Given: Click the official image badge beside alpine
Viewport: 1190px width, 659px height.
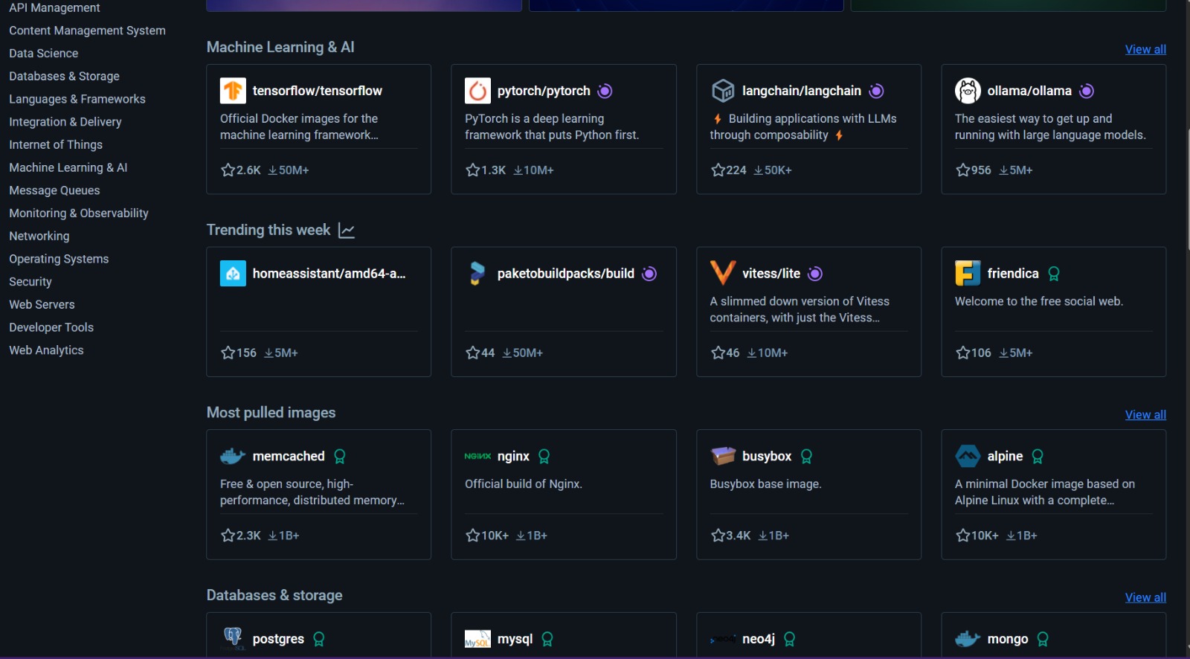Looking at the screenshot, I should (1038, 456).
